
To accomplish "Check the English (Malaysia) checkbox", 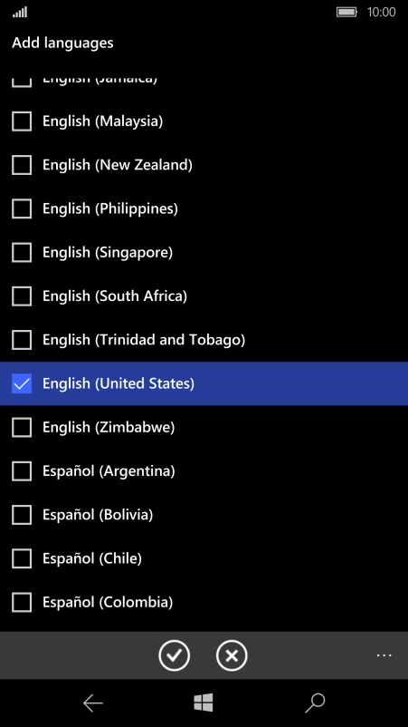I will (x=22, y=121).
